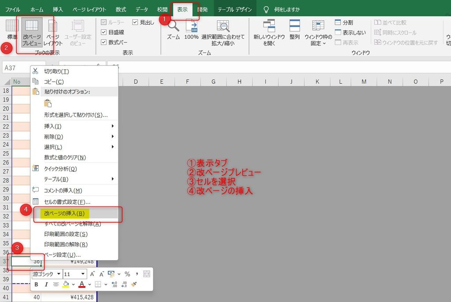Screen dimensions: 451x302
Task: Apply comma style in mini toolbar
Action: [x=137, y=274]
